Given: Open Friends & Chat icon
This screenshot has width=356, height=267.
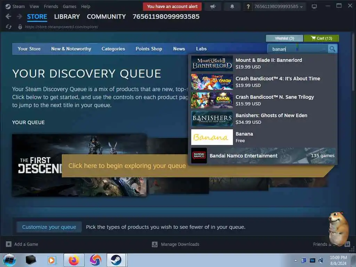Looking at the screenshot, I should (347, 244).
